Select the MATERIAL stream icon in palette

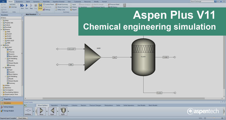pos(28,111)
